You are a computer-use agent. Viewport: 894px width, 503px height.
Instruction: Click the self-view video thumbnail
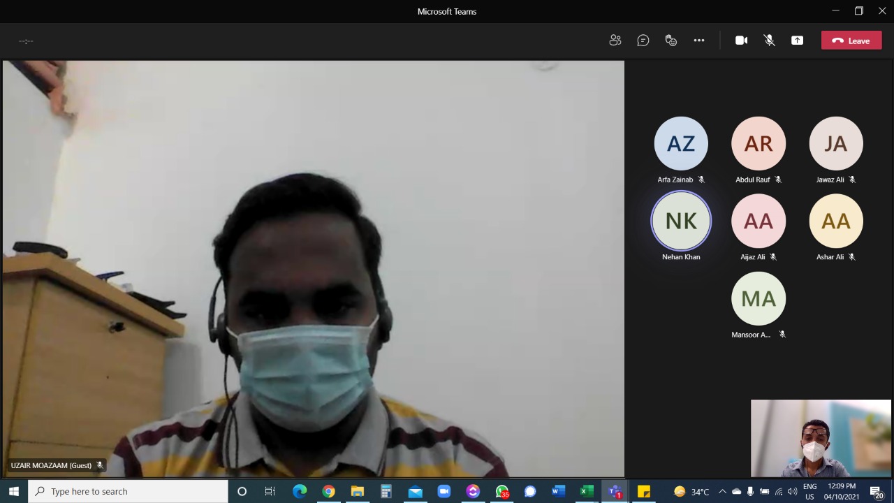(x=821, y=438)
